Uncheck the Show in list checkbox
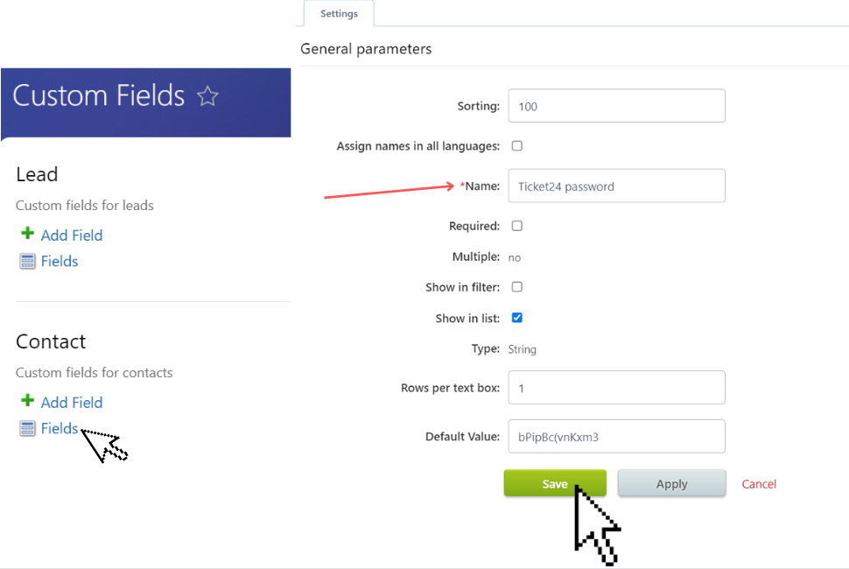849x569 pixels. (x=517, y=318)
